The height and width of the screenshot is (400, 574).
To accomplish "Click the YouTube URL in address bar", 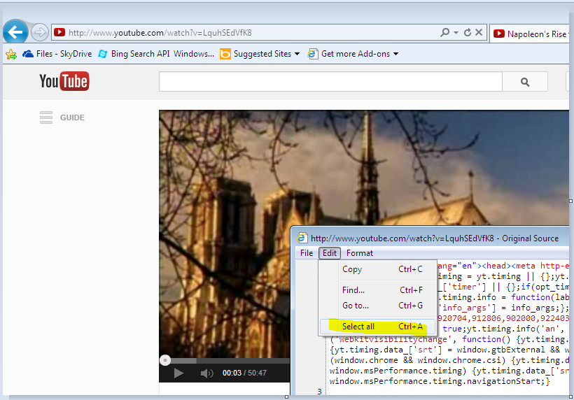I will coord(160,33).
